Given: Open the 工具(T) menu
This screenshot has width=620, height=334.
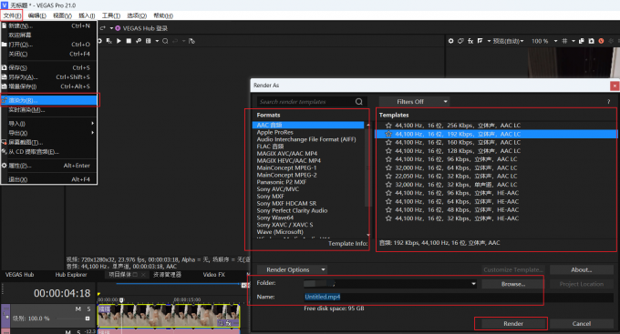Looking at the screenshot, I should (110, 15).
